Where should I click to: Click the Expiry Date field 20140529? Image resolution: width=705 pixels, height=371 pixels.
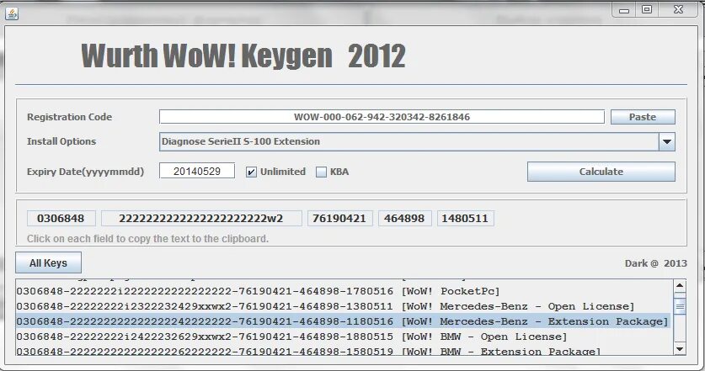tap(197, 171)
